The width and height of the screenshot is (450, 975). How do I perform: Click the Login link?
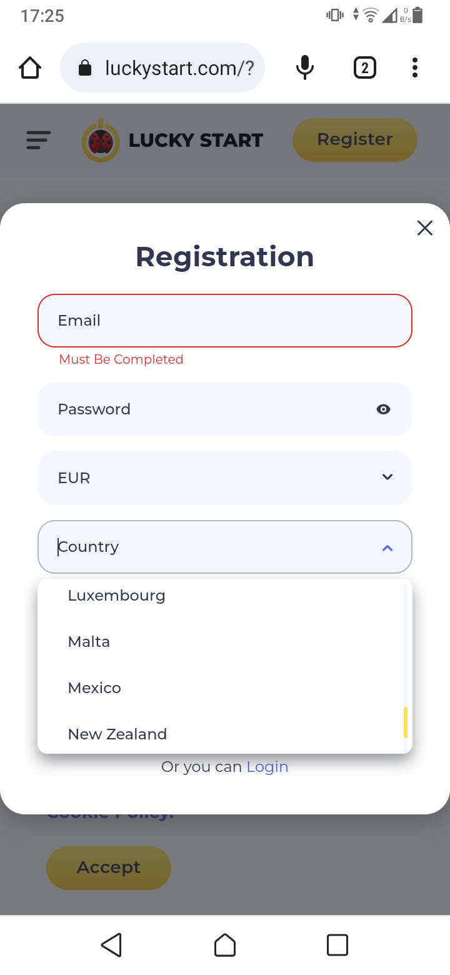[x=267, y=767]
